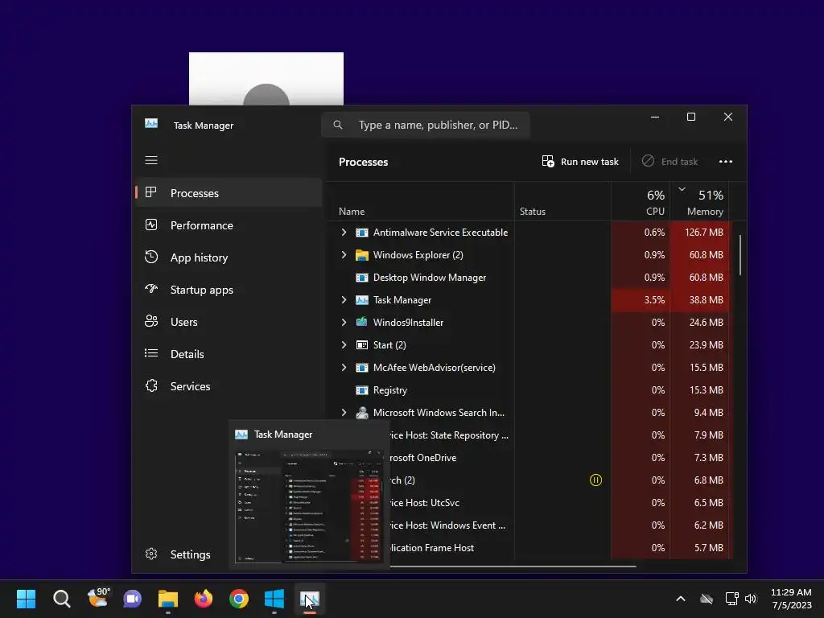This screenshot has width=824, height=618.
Task: Go to the Startup apps tab
Action: coord(229,290)
